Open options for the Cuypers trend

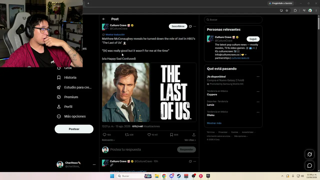(x=258, y=91)
